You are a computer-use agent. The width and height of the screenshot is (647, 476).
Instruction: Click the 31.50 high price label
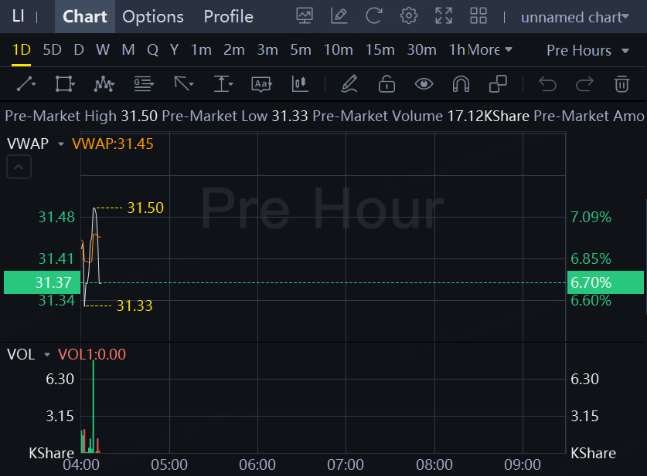pos(145,208)
